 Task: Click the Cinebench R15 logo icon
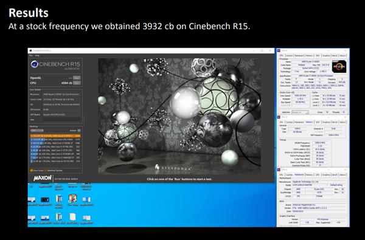(x=35, y=64)
